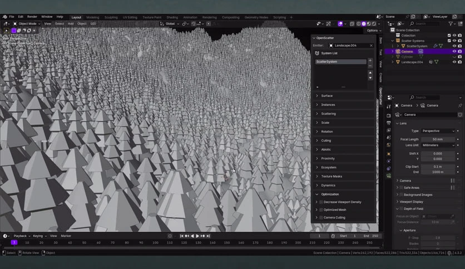The height and width of the screenshot is (269, 465).
Task: Open the viewport Options dropdown
Action: 374,31
